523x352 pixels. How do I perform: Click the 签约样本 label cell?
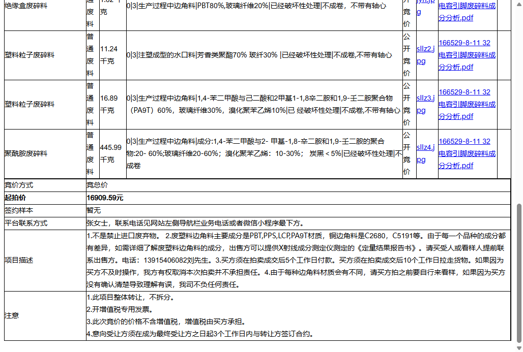[45, 210]
